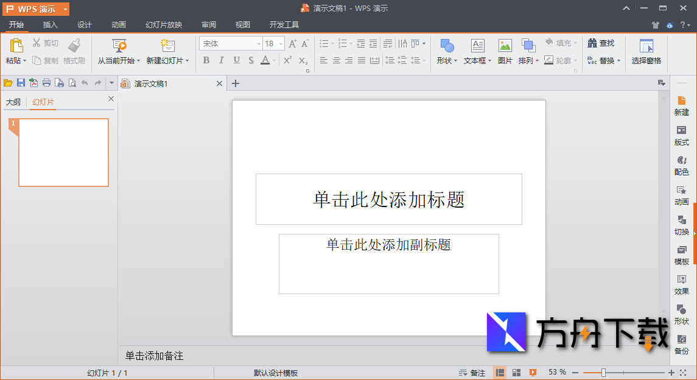Image resolution: width=697 pixels, height=380 pixels.
Task: Toggle italic formatting
Action: [x=220, y=60]
